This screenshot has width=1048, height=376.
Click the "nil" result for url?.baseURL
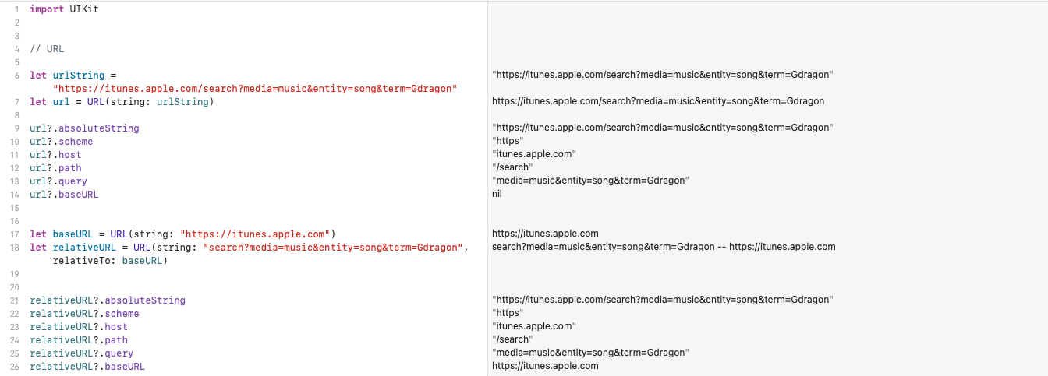pos(497,194)
